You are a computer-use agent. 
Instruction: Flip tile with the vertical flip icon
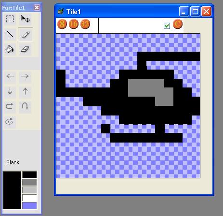click(x=25, y=106)
